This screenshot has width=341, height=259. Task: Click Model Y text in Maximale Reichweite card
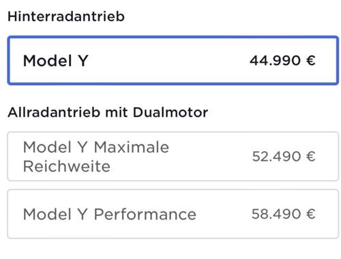(x=55, y=147)
